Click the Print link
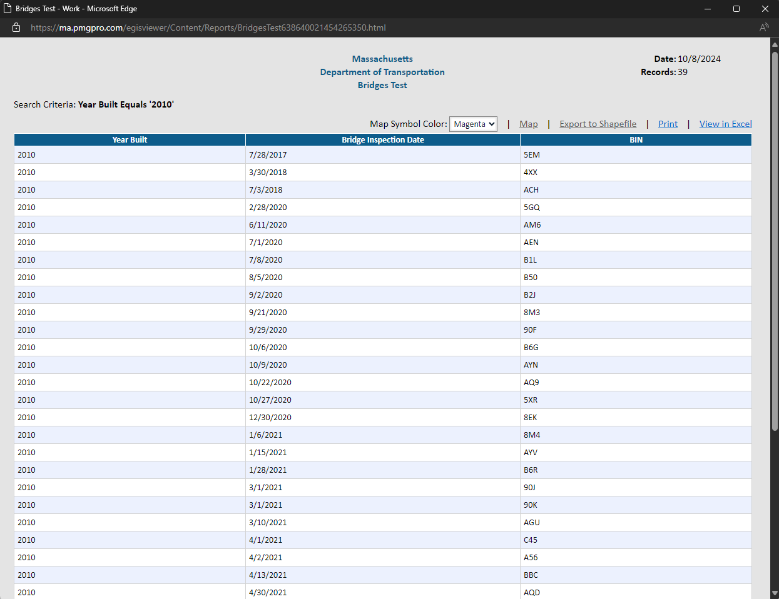The width and height of the screenshot is (779, 599). (668, 124)
